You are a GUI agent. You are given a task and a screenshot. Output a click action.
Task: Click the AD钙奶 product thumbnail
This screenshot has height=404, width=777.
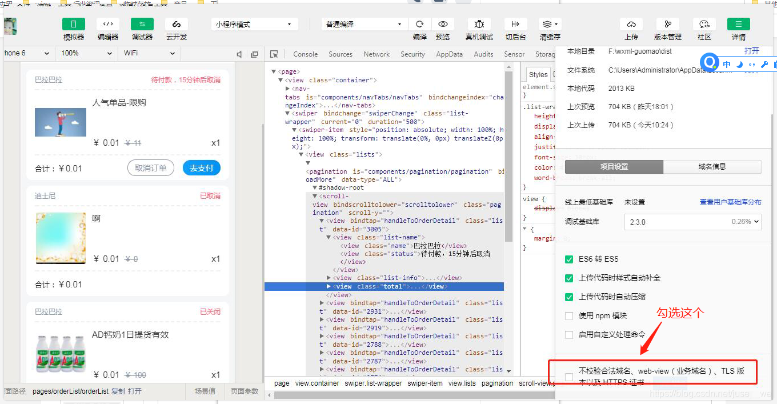point(61,354)
